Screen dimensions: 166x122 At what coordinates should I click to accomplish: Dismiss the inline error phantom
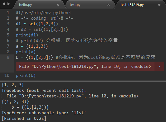[159, 67]
